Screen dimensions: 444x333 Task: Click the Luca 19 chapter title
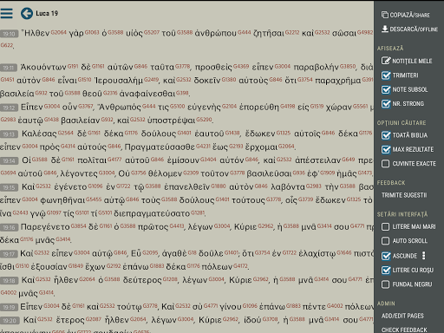pos(47,13)
